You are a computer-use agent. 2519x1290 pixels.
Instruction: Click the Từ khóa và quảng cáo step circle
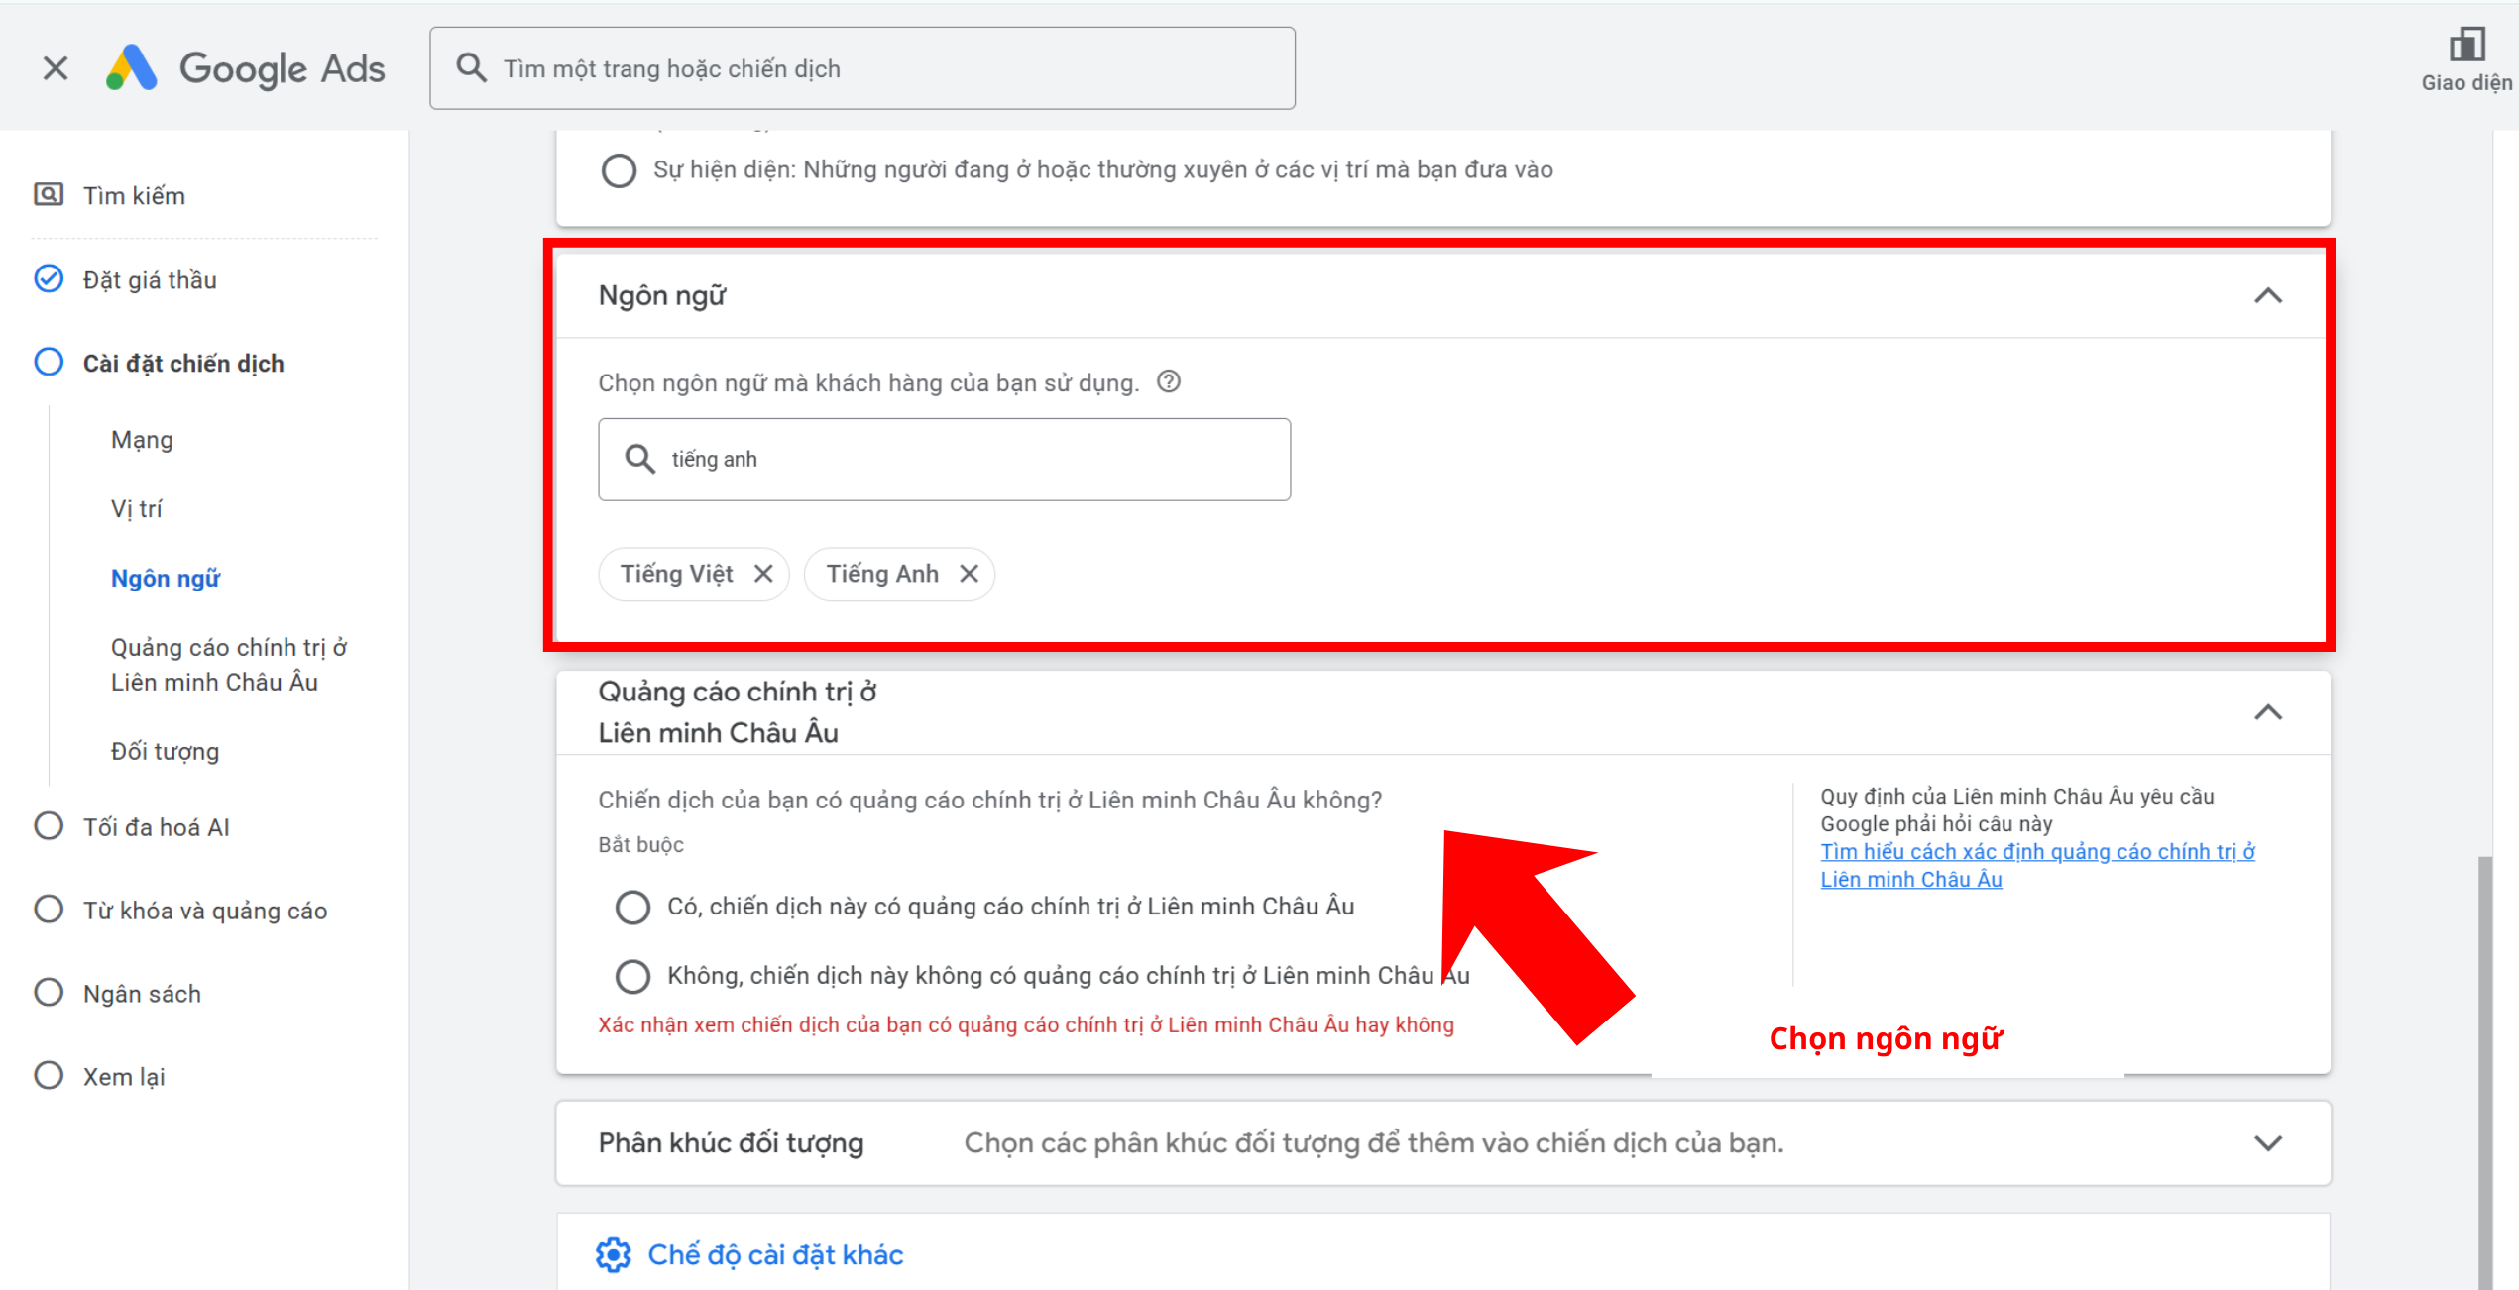49,910
